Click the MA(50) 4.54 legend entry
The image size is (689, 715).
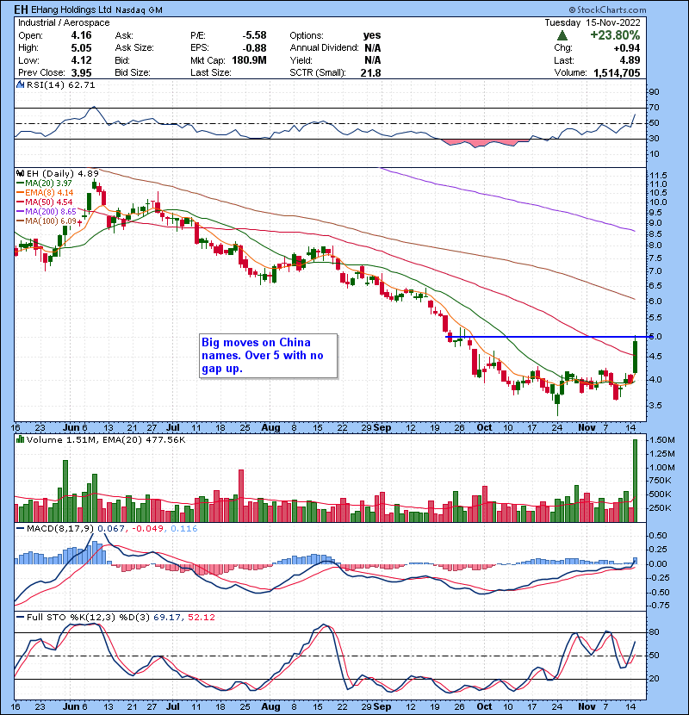tap(44, 202)
